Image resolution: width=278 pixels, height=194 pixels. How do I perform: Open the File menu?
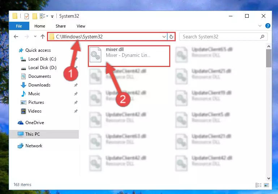19,26
